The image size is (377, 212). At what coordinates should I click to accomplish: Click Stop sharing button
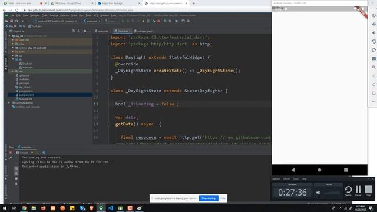[x=209, y=198]
